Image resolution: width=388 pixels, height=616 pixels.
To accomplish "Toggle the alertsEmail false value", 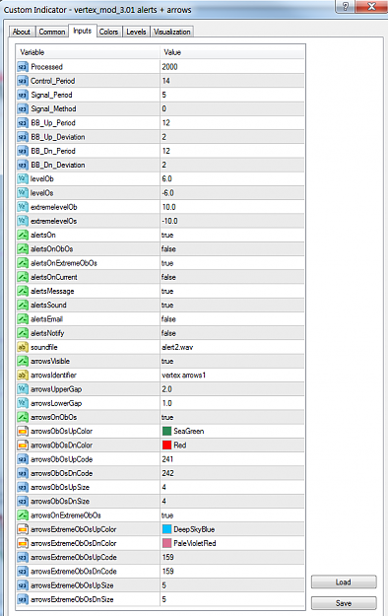I will click(168, 319).
